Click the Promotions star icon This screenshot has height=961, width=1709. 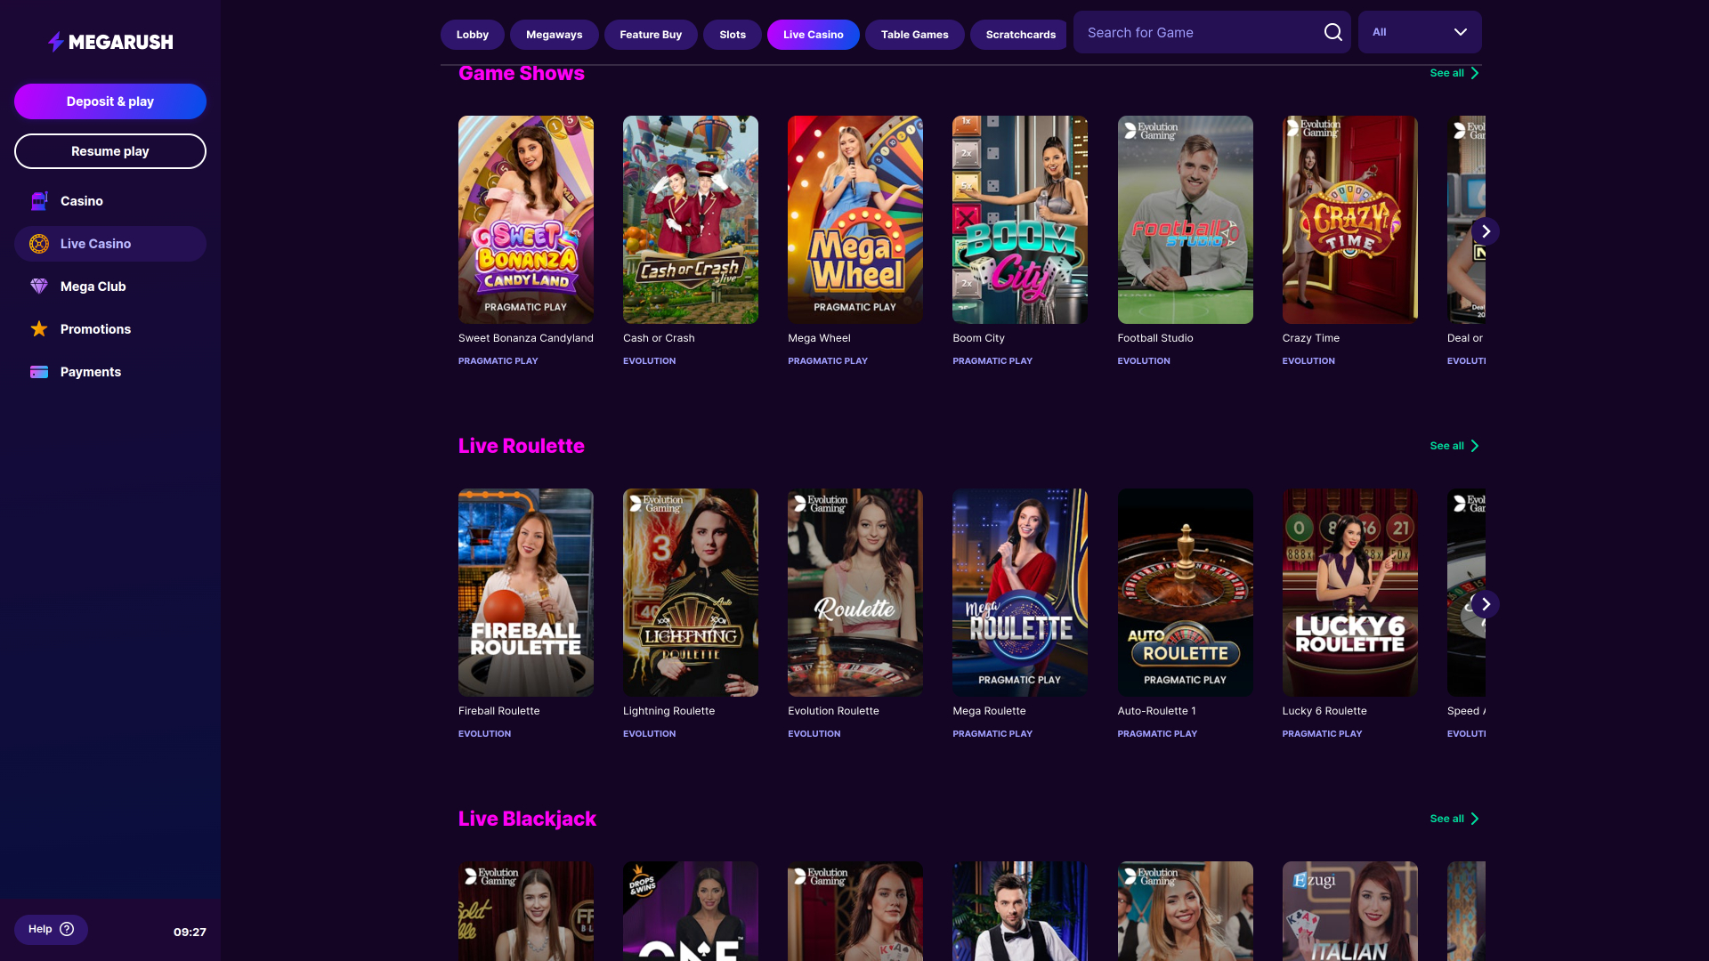[x=38, y=328]
